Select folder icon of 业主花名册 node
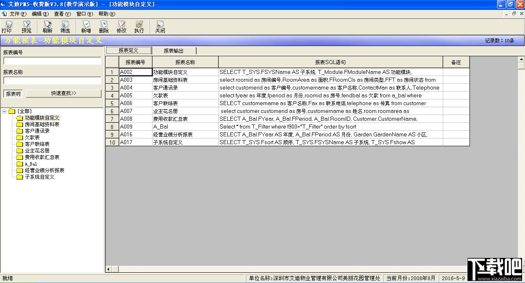525x283 pixels. [20, 151]
